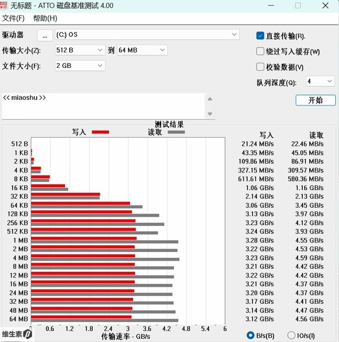The image size is (339, 342).
Task: Click the gray 读取 legend swatch
Action: click(x=176, y=132)
